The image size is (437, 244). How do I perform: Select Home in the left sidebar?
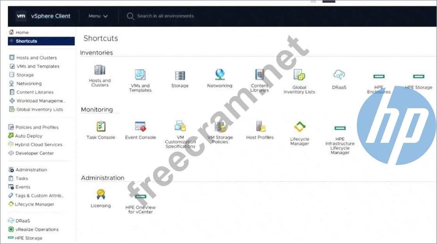click(x=22, y=32)
